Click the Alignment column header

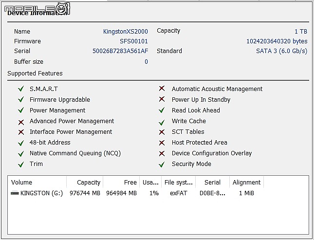pyautogui.click(x=246, y=182)
